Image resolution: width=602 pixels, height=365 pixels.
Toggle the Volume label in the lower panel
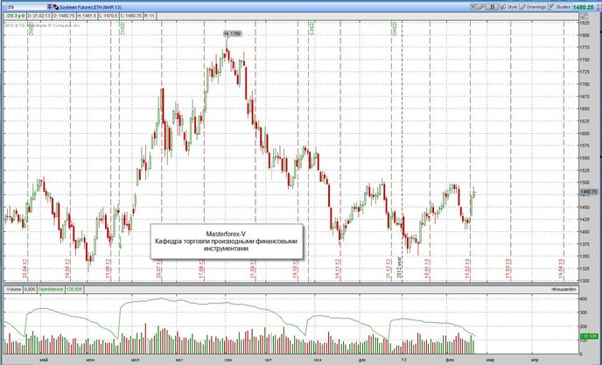(x=13, y=290)
